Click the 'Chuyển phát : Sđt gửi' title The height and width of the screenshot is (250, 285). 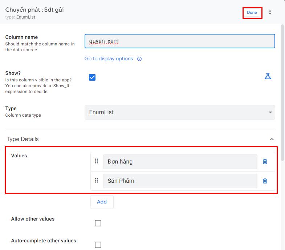(34, 10)
